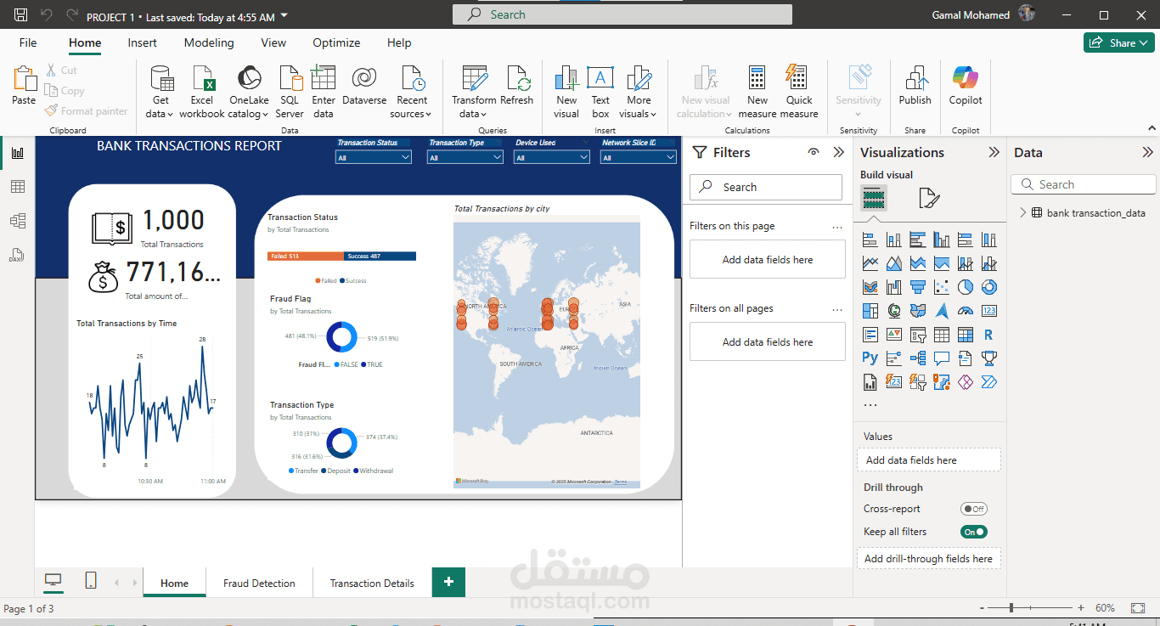
Task: Select the Funnel visual type
Action: (x=917, y=287)
